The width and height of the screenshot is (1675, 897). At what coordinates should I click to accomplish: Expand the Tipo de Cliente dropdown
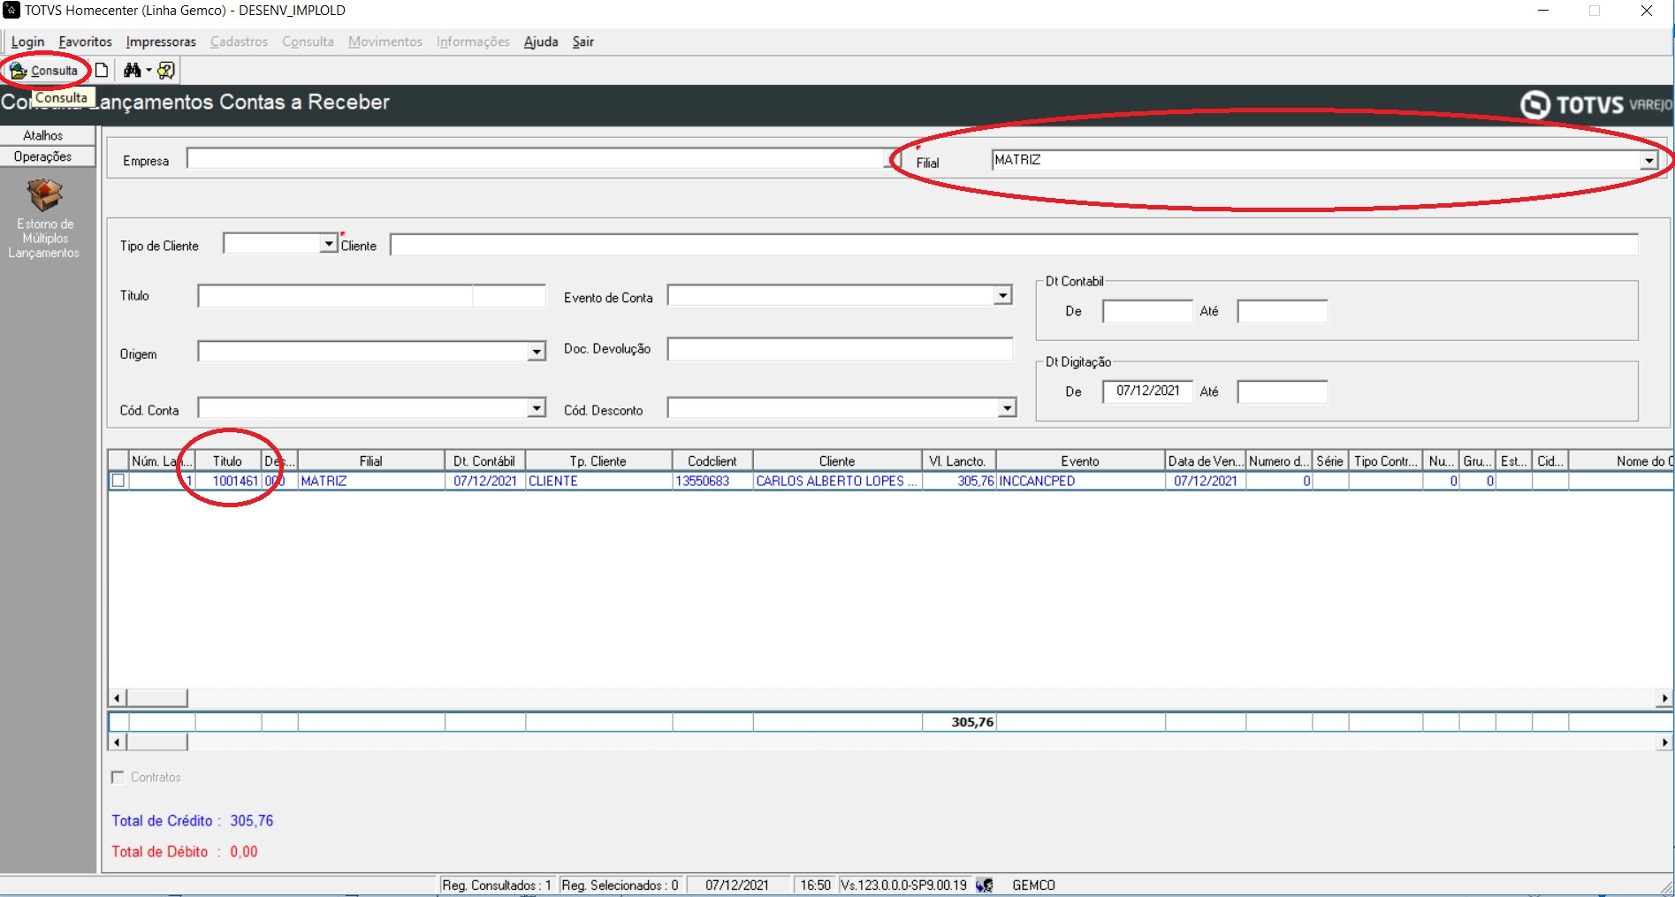(329, 243)
